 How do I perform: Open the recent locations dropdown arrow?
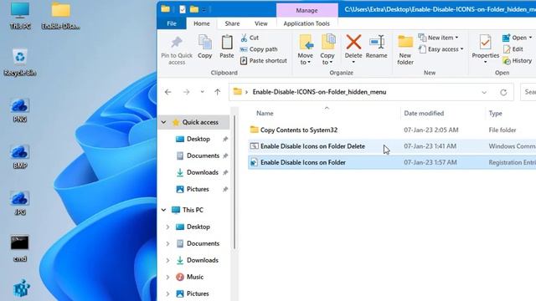pyautogui.click(x=203, y=92)
